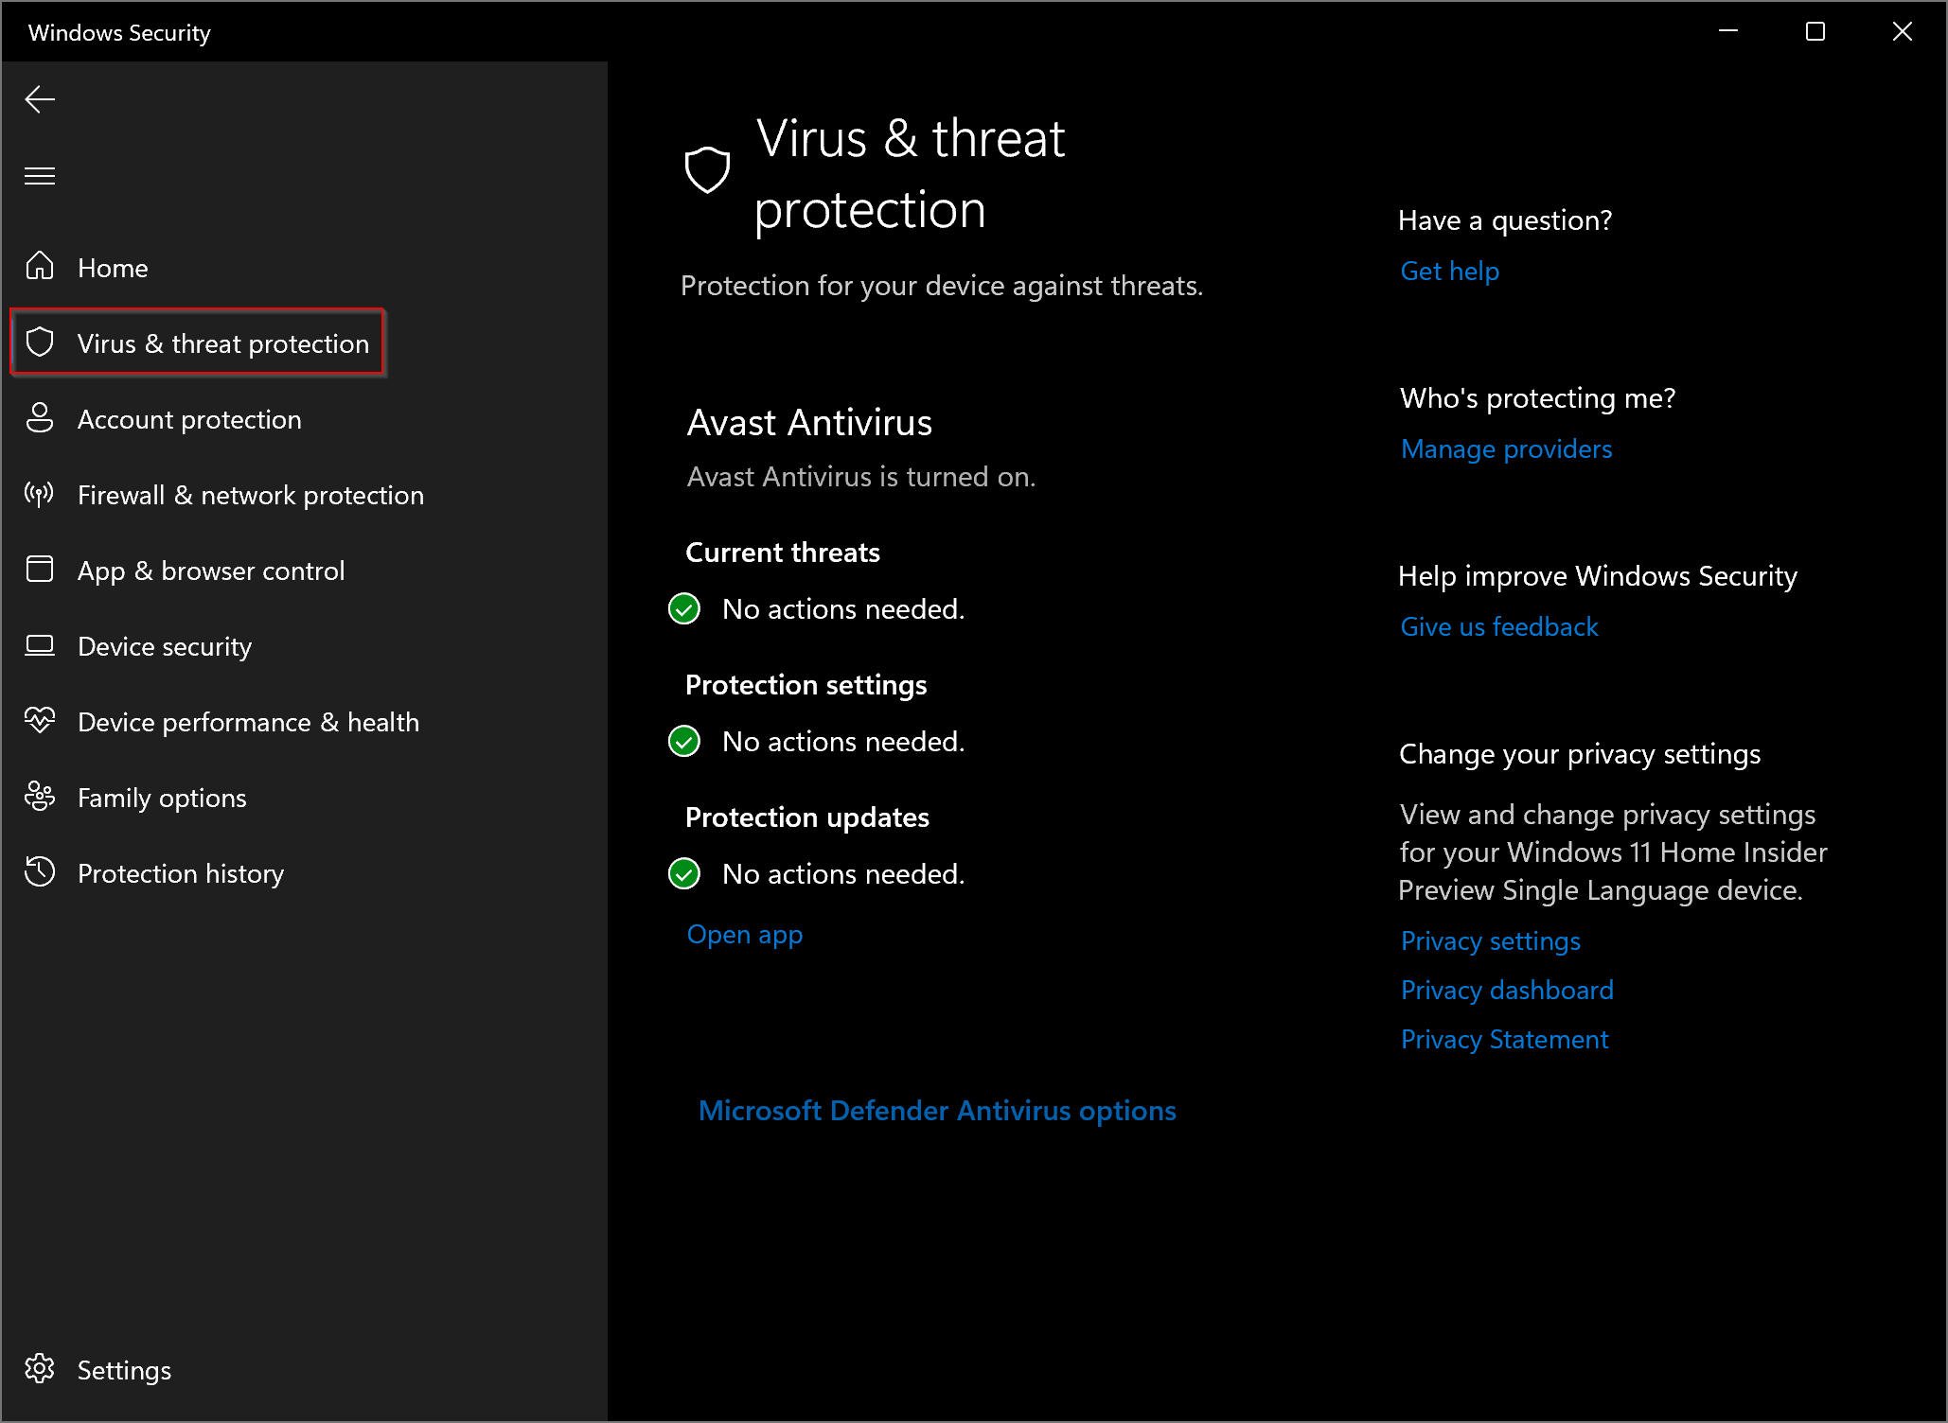
Task: Open the Privacy dashboard link
Action: click(x=1507, y=991)
